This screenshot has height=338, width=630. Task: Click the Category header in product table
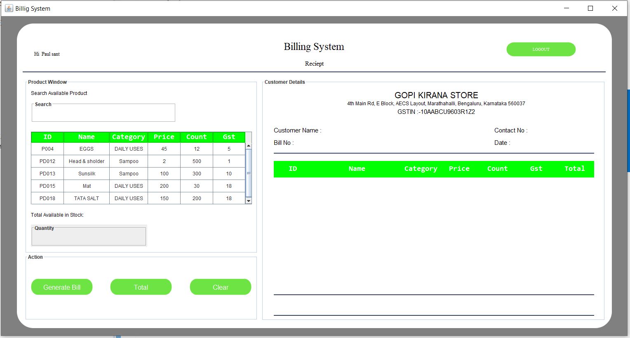[x=129, y=137]
